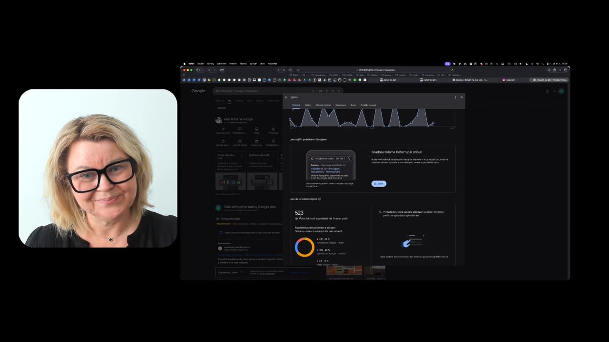Click the 523 profile views number
This screenshot has height=342, width=609.
pyautogui.click(x=299, y=213)
